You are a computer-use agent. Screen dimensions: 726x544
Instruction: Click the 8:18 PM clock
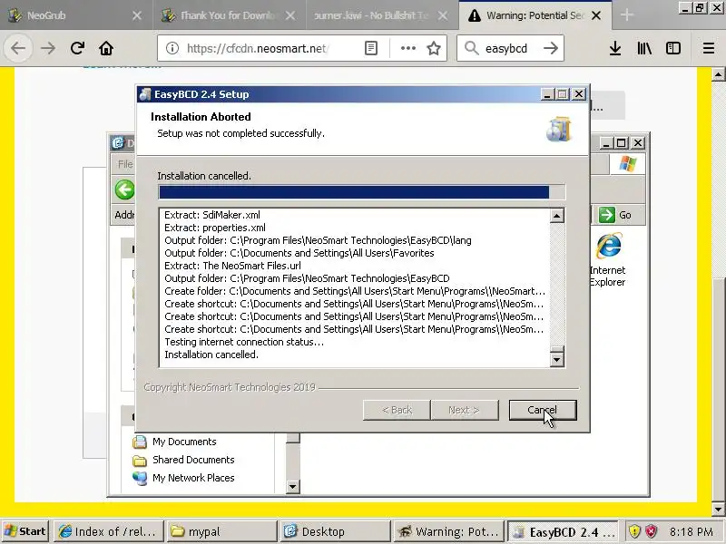click(692, 531)
